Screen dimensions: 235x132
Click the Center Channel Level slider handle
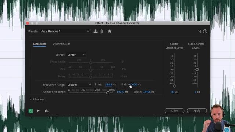click(x=174, y=86)
